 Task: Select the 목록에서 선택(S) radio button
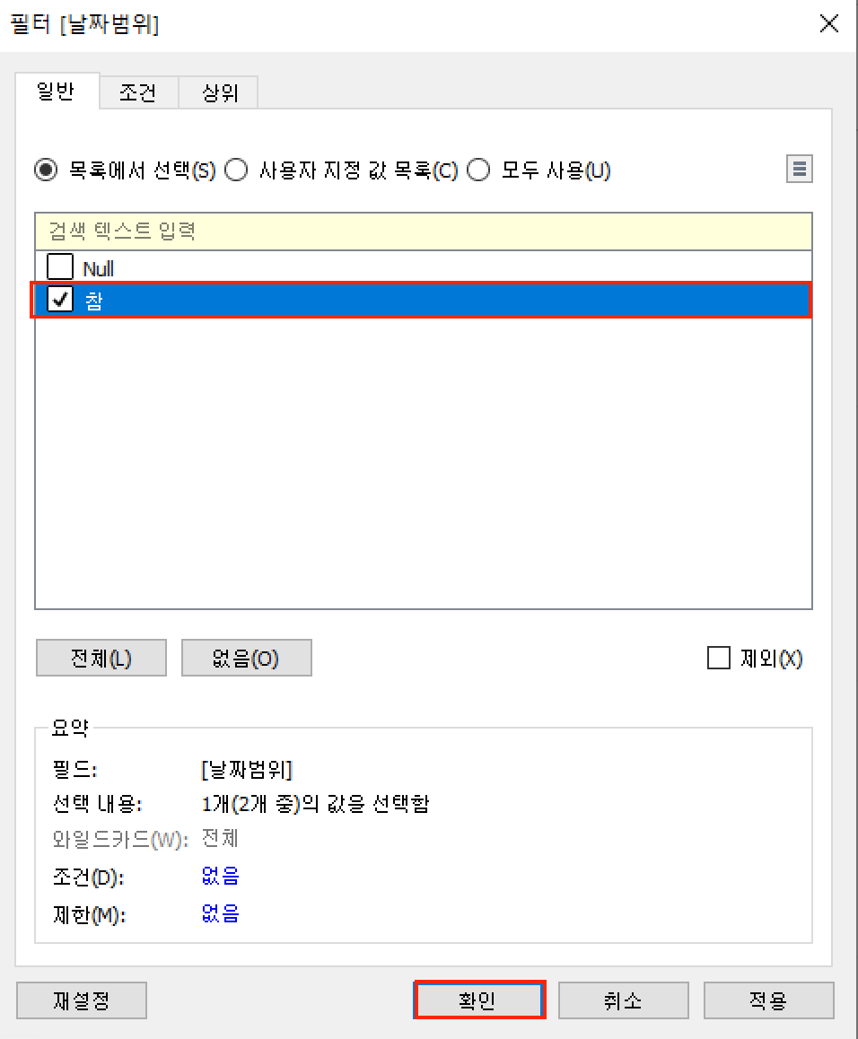coord(46,170)
